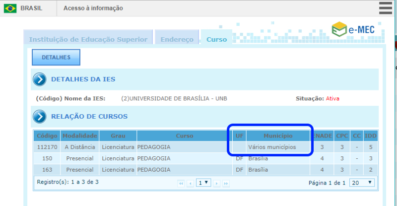The image size is (397, 206).
Task: Sort by the Código column header
Action: [x=47, y=136]
